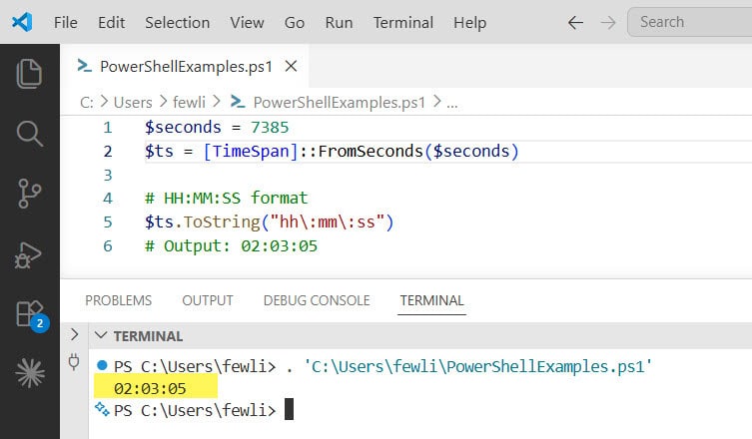Image resolution: width=752 pixels, height=439 pixels.
Task: Click the $seconds variable on line 1
Action: coord(183,127)
